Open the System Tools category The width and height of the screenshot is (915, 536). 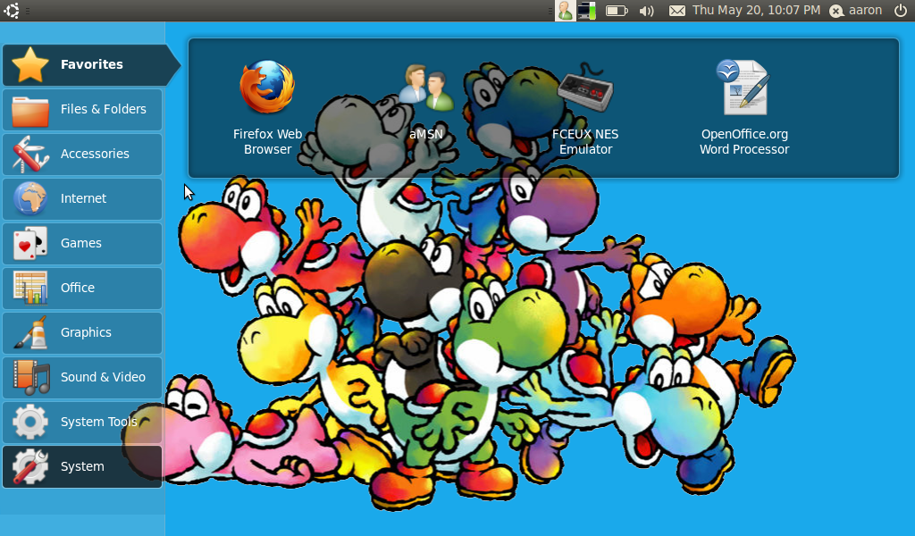[x=82, y=422]
